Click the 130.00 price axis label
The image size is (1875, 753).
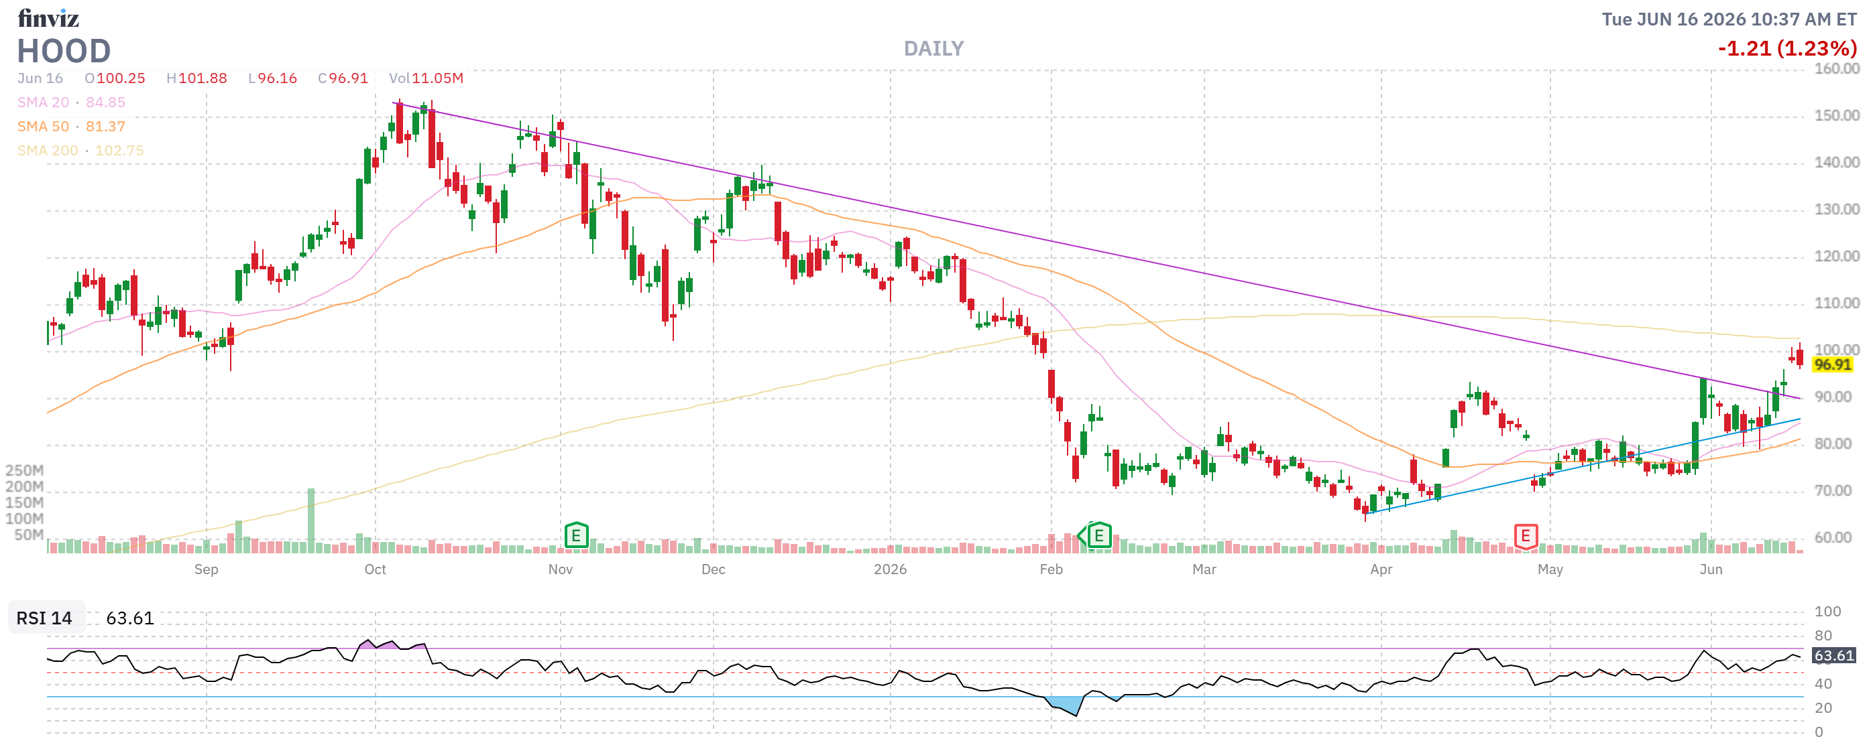click(1836, 209)
